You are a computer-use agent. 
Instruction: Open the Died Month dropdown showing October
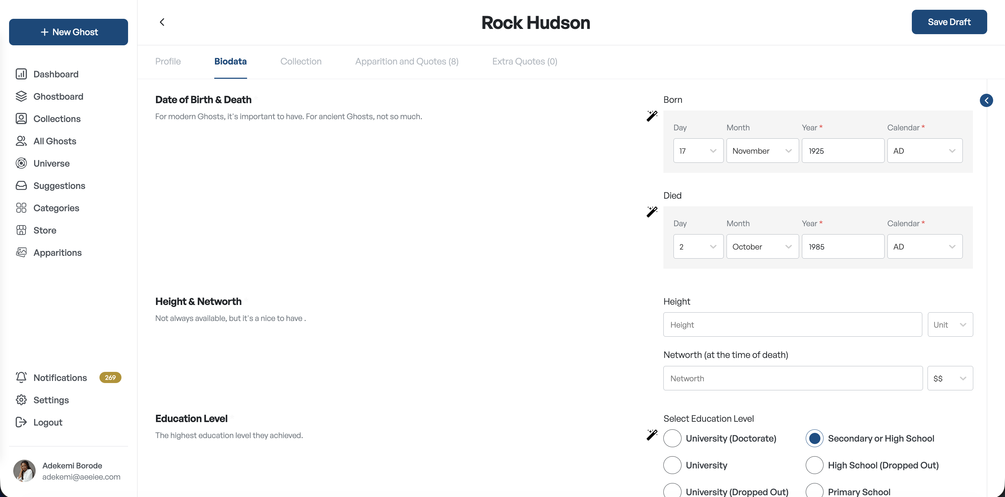[x=762, y=247]
